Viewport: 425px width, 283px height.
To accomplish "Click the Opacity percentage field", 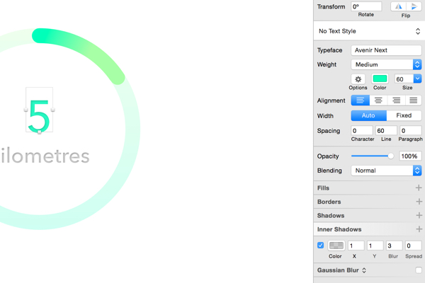I will (x=410, y=156).
